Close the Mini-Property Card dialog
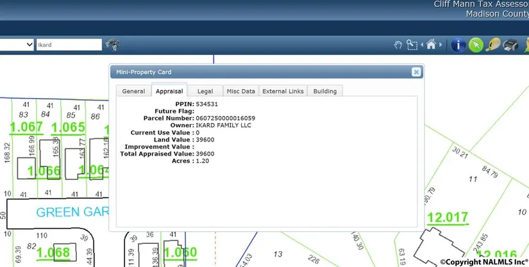The height and width of the screenshot is (267, 529). point(416,72)
